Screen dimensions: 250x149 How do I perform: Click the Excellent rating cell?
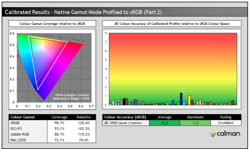[x=226, y=123]
